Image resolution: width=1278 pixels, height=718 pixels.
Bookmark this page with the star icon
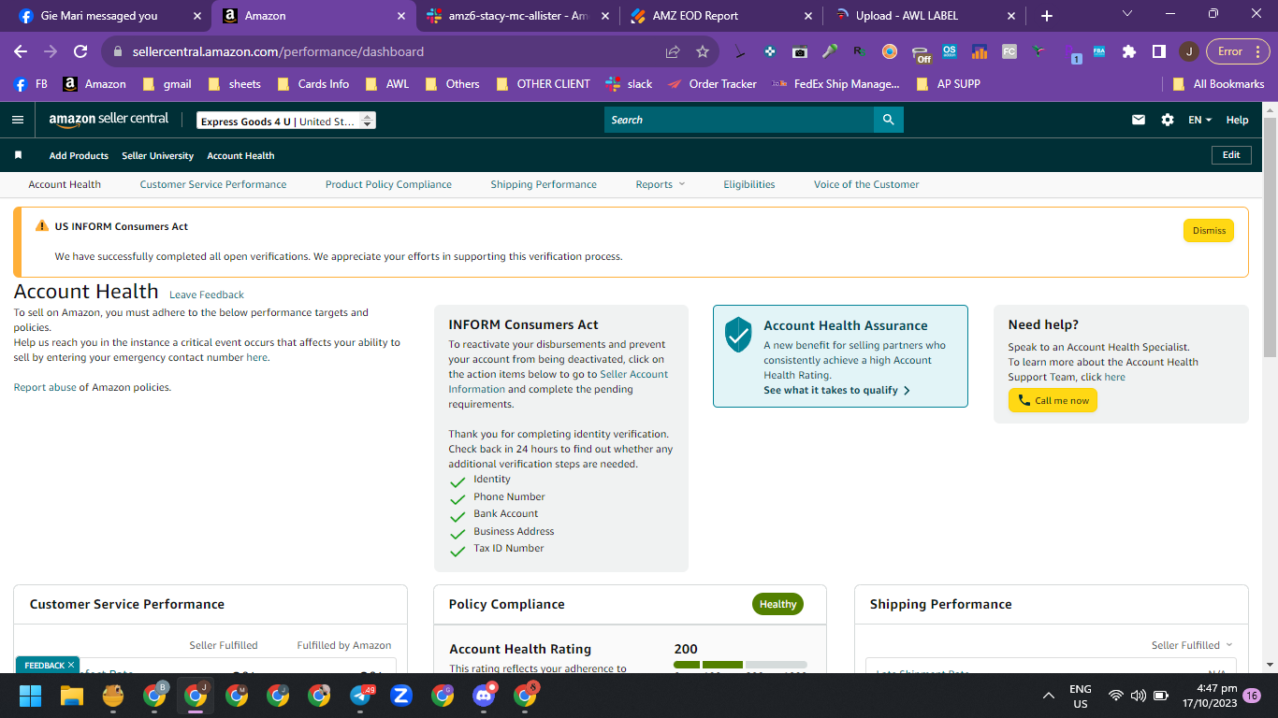point(703,51)
